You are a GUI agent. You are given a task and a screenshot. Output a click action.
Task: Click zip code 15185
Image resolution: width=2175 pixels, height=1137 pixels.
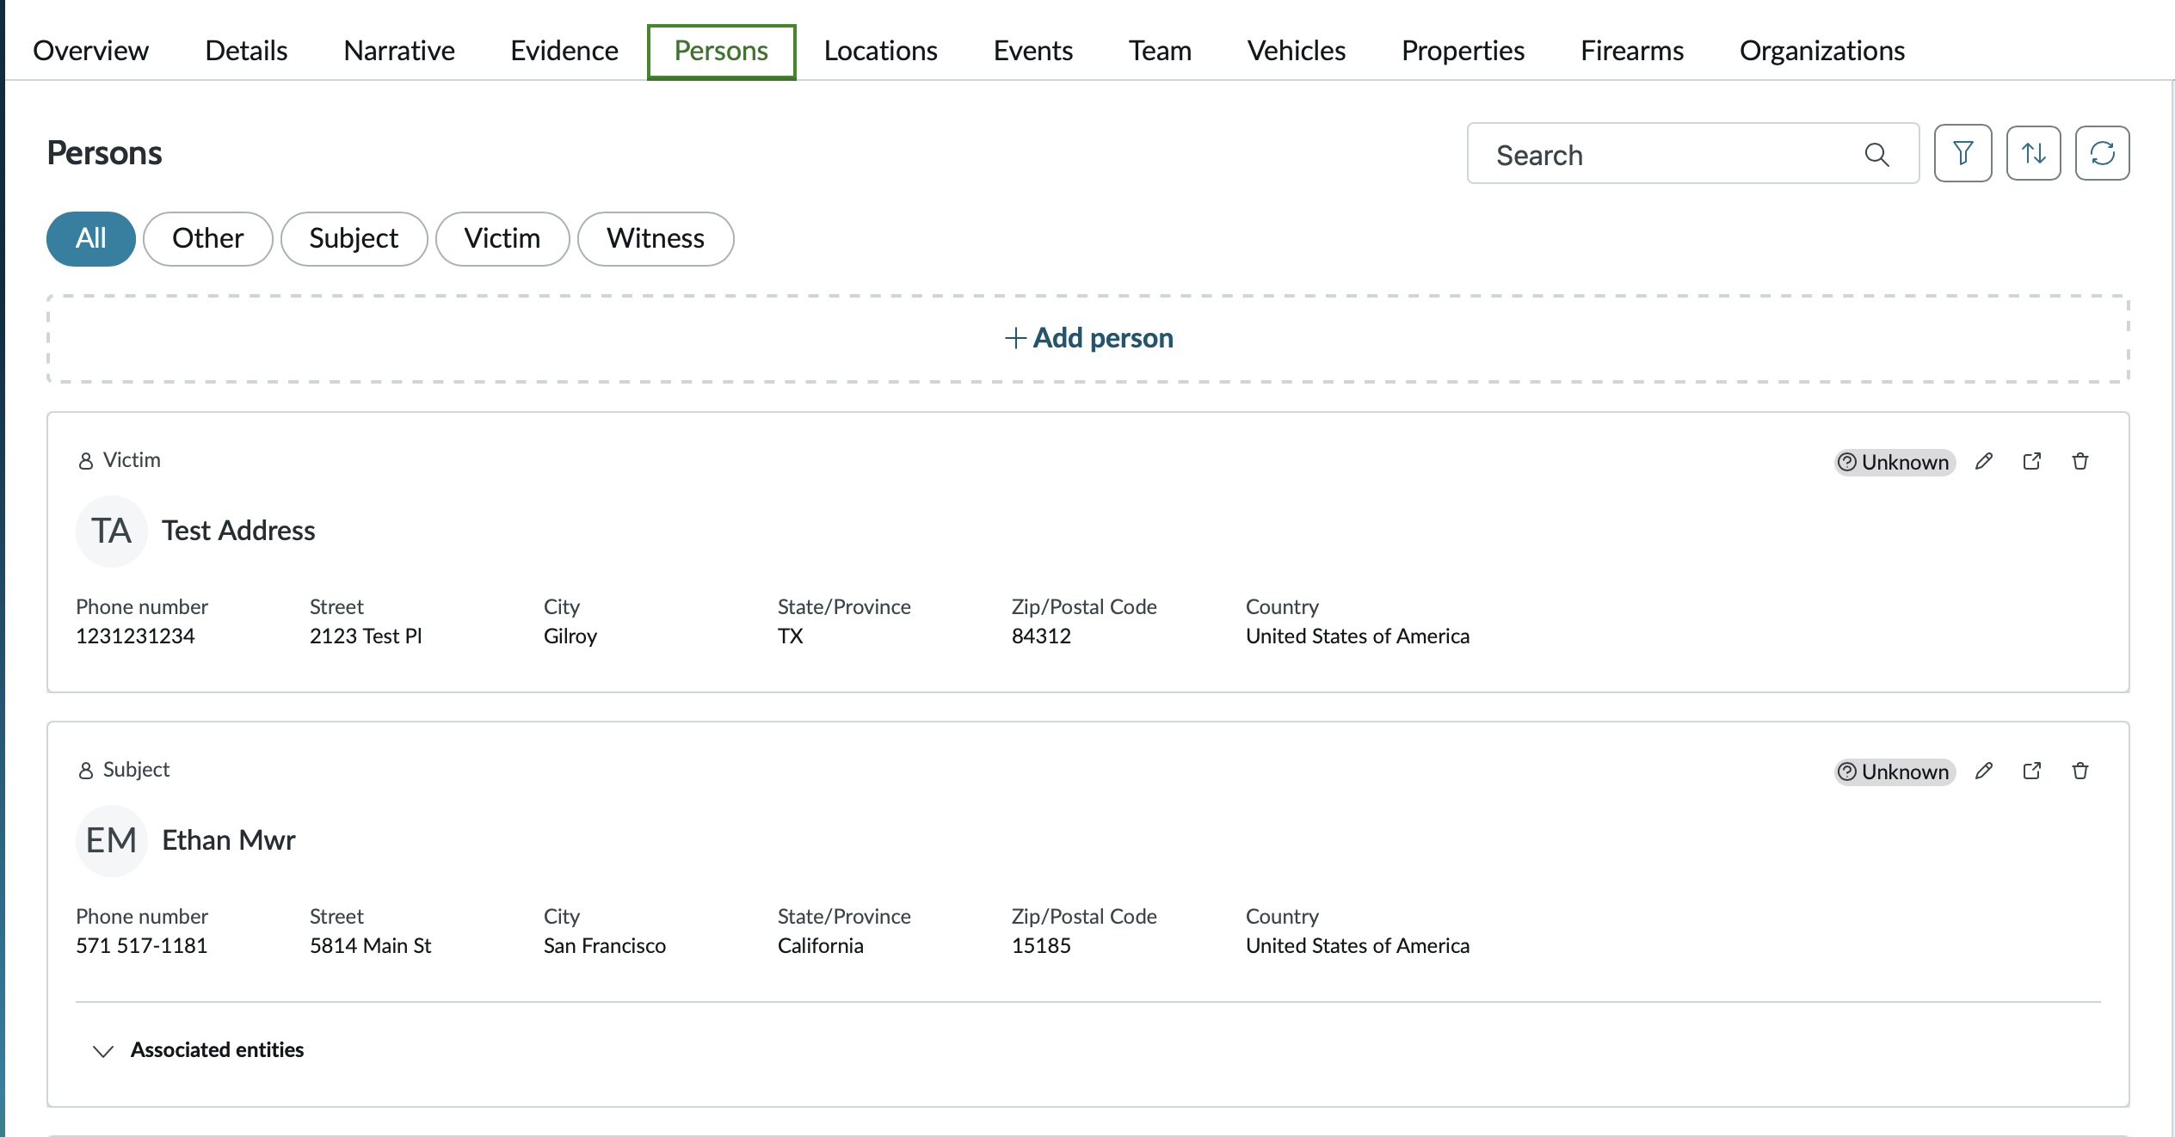[x=1041, y=946]
